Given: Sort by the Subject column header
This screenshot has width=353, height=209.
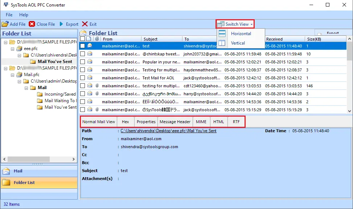Looking at the screenshot, I should point(162,39).
